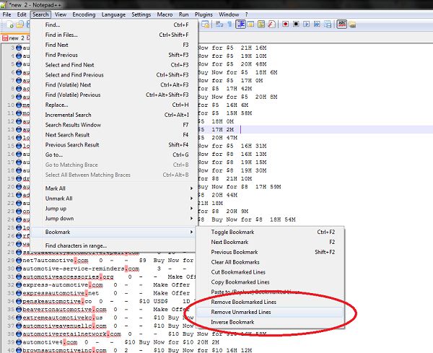Click the Playback macro icon
This screenshot has height=353, width=433.
point(307,24)
